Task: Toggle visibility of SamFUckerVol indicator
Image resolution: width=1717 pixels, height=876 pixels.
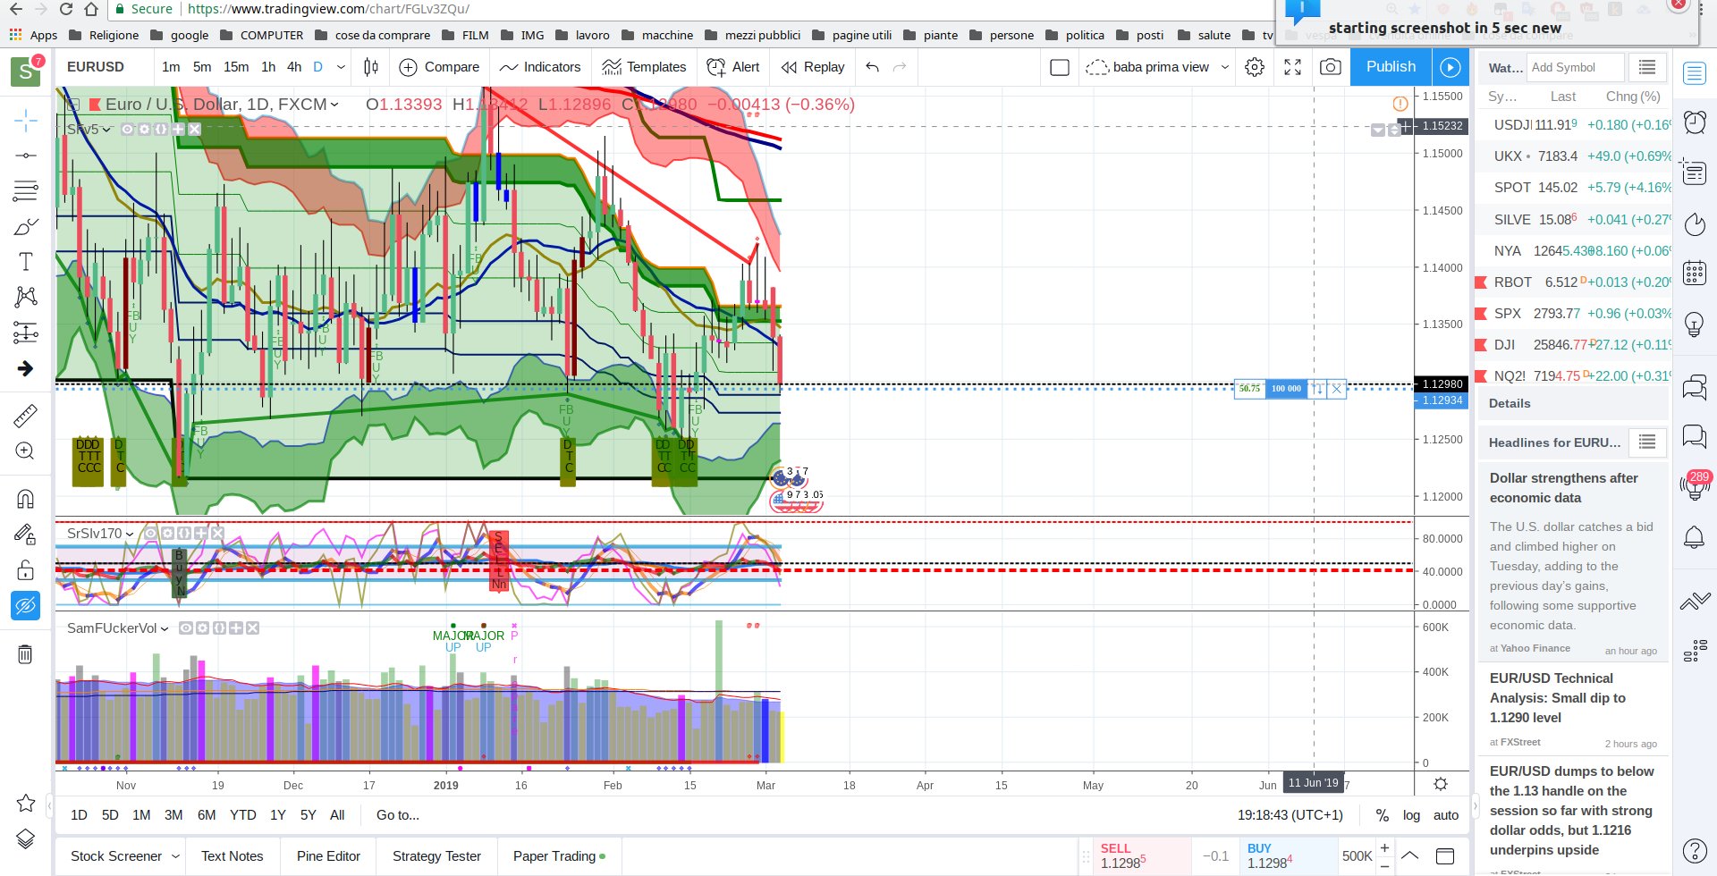Action: tap(185, 628)
